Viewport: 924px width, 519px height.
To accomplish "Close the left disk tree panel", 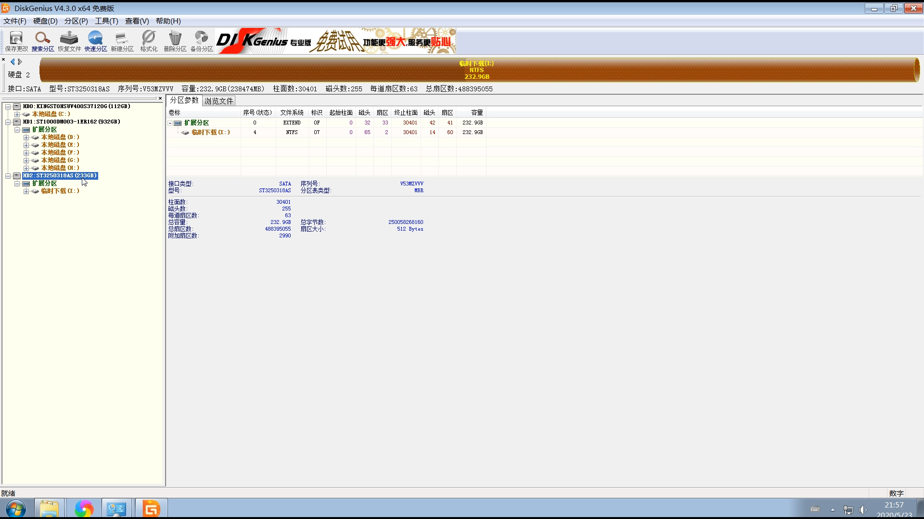I will (x=160, y=99).
